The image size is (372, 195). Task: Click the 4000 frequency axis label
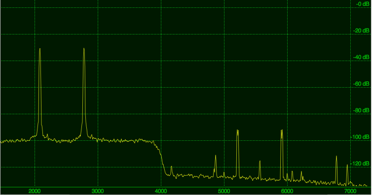coord(161,191)
